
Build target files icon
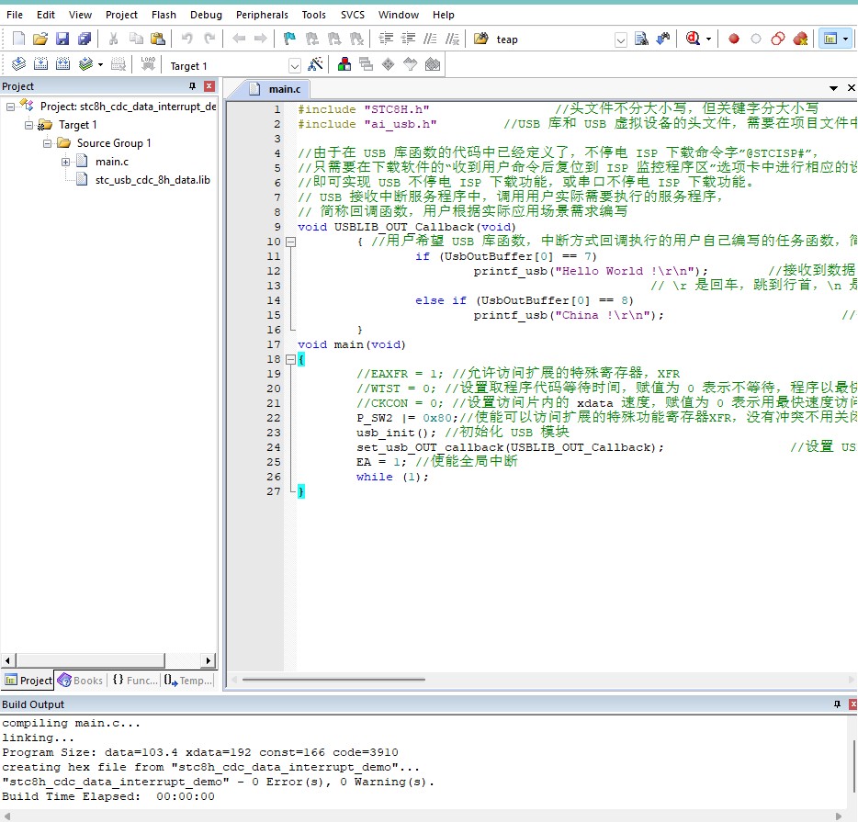[x=41, y=65]
